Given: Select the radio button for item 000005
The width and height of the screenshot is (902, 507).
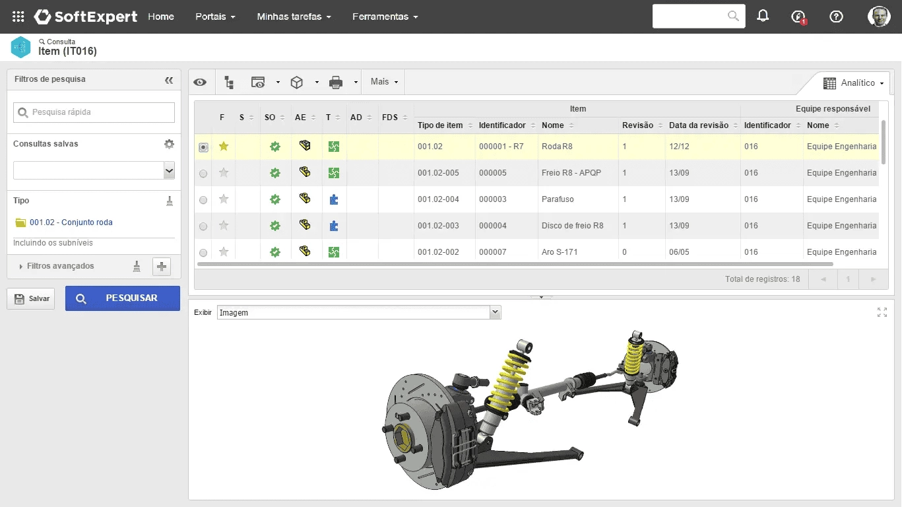Looking at the screenshot, I should pyautogui.click(x=203, y=172).
